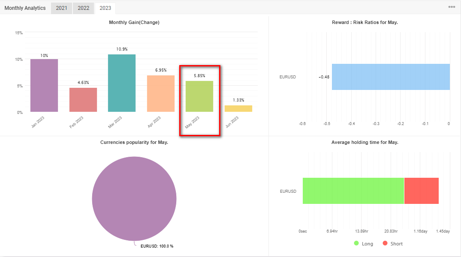Switch to the 2021 tab
The height and width of the screenshot is (257, 461).
61,8
